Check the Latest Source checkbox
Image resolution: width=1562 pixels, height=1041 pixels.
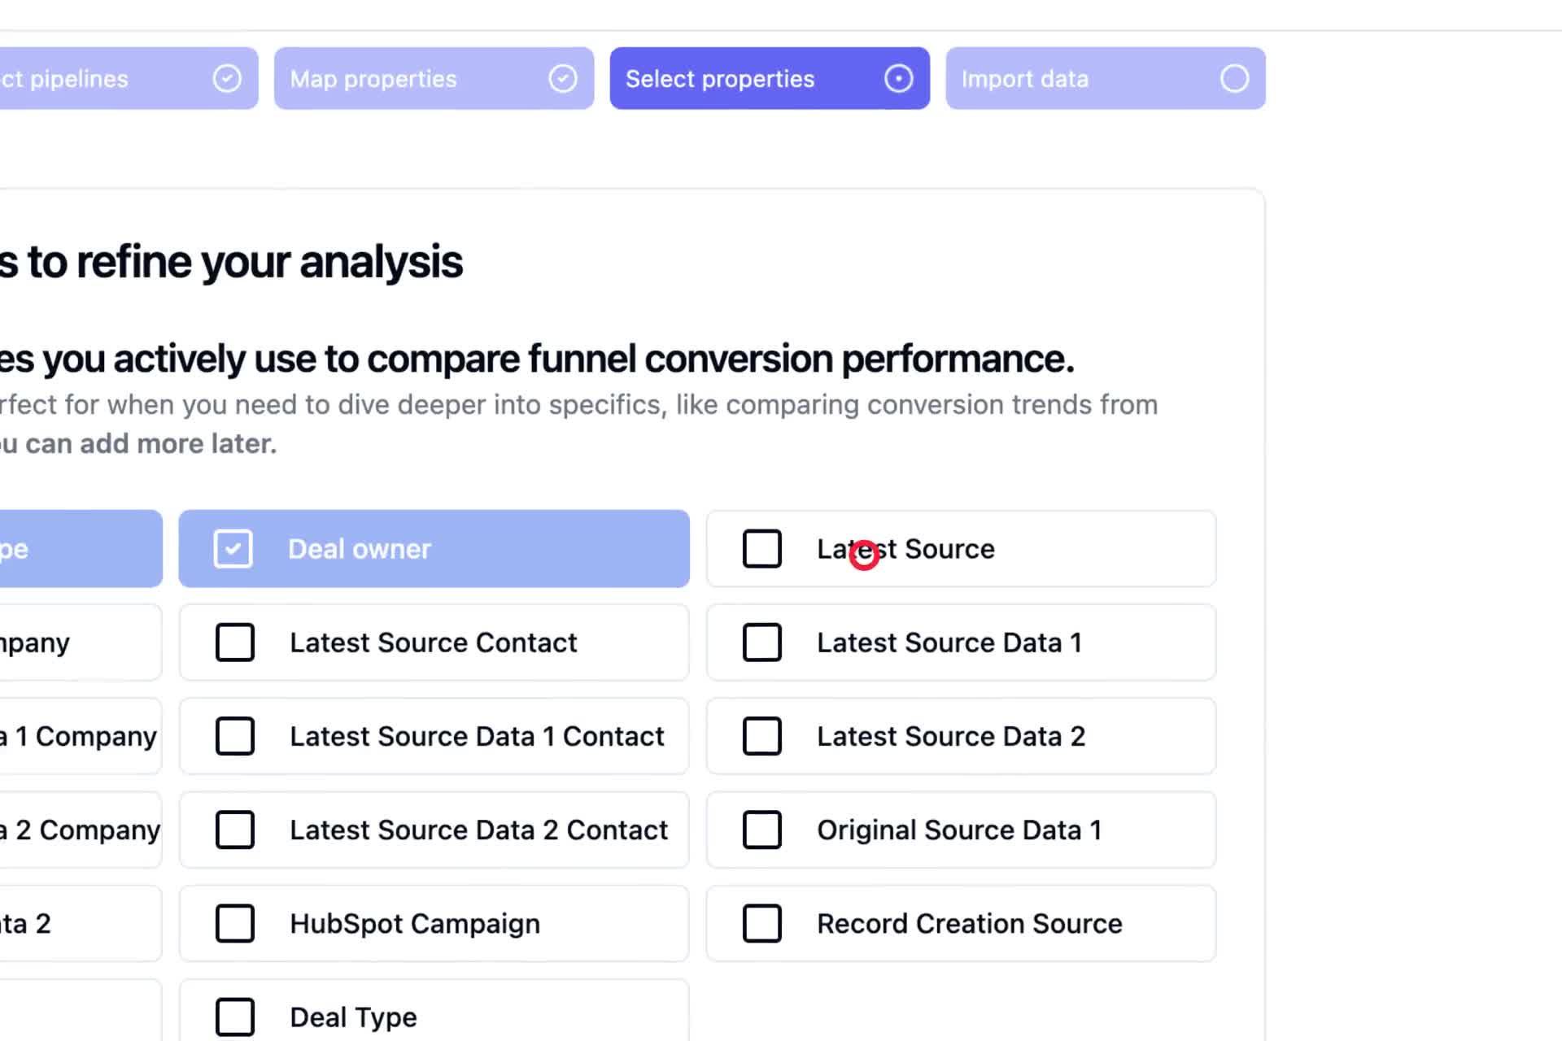pos(762,549)
